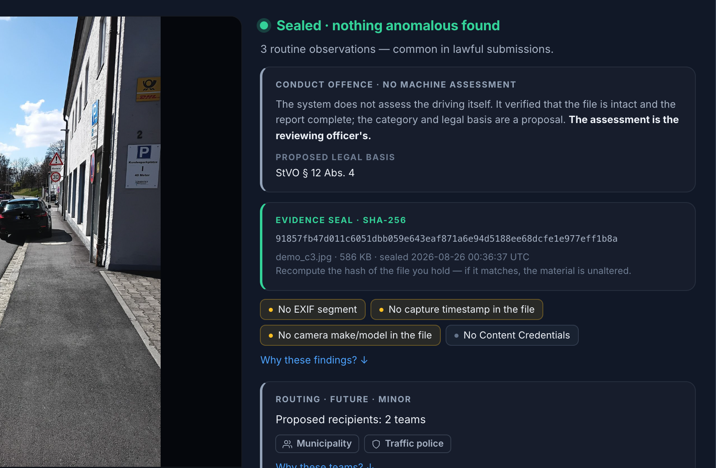The height and width of the screenshot is (468, 716).
Task: Click the down arrow beside Why these findings
Action: [364, 360]
